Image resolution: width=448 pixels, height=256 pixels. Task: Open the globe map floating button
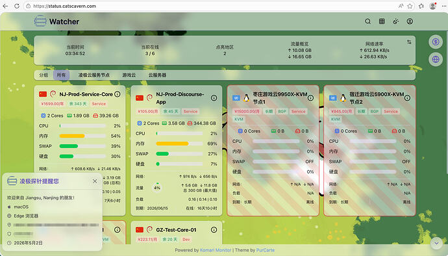tap(436, 60)
